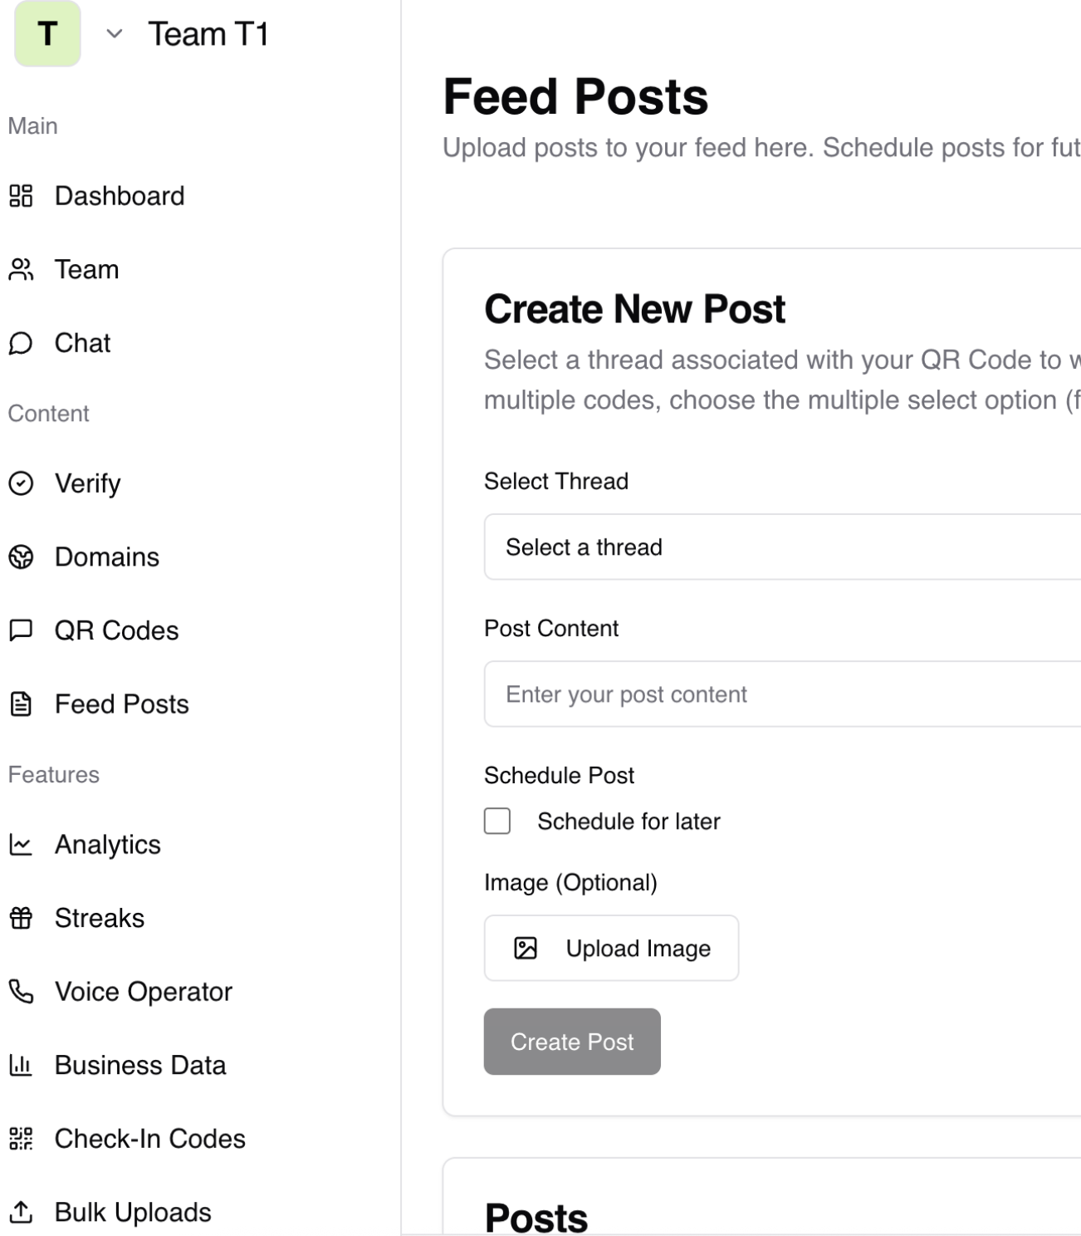Click the Analytics chart icon
This screenshot has height=1236, width=1081.
click(21, 845)
